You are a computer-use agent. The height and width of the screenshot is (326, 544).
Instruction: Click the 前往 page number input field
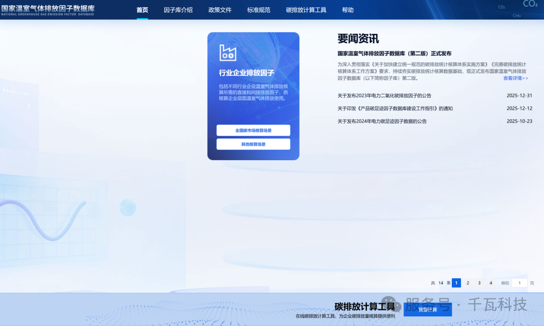click(x=519, y=283)
